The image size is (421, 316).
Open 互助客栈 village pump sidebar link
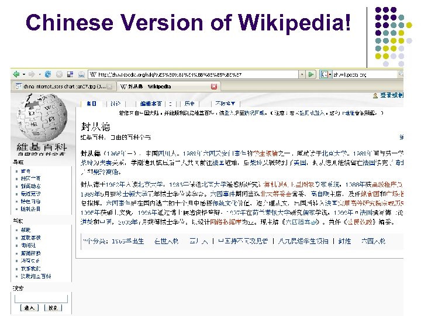click(30, 238)
